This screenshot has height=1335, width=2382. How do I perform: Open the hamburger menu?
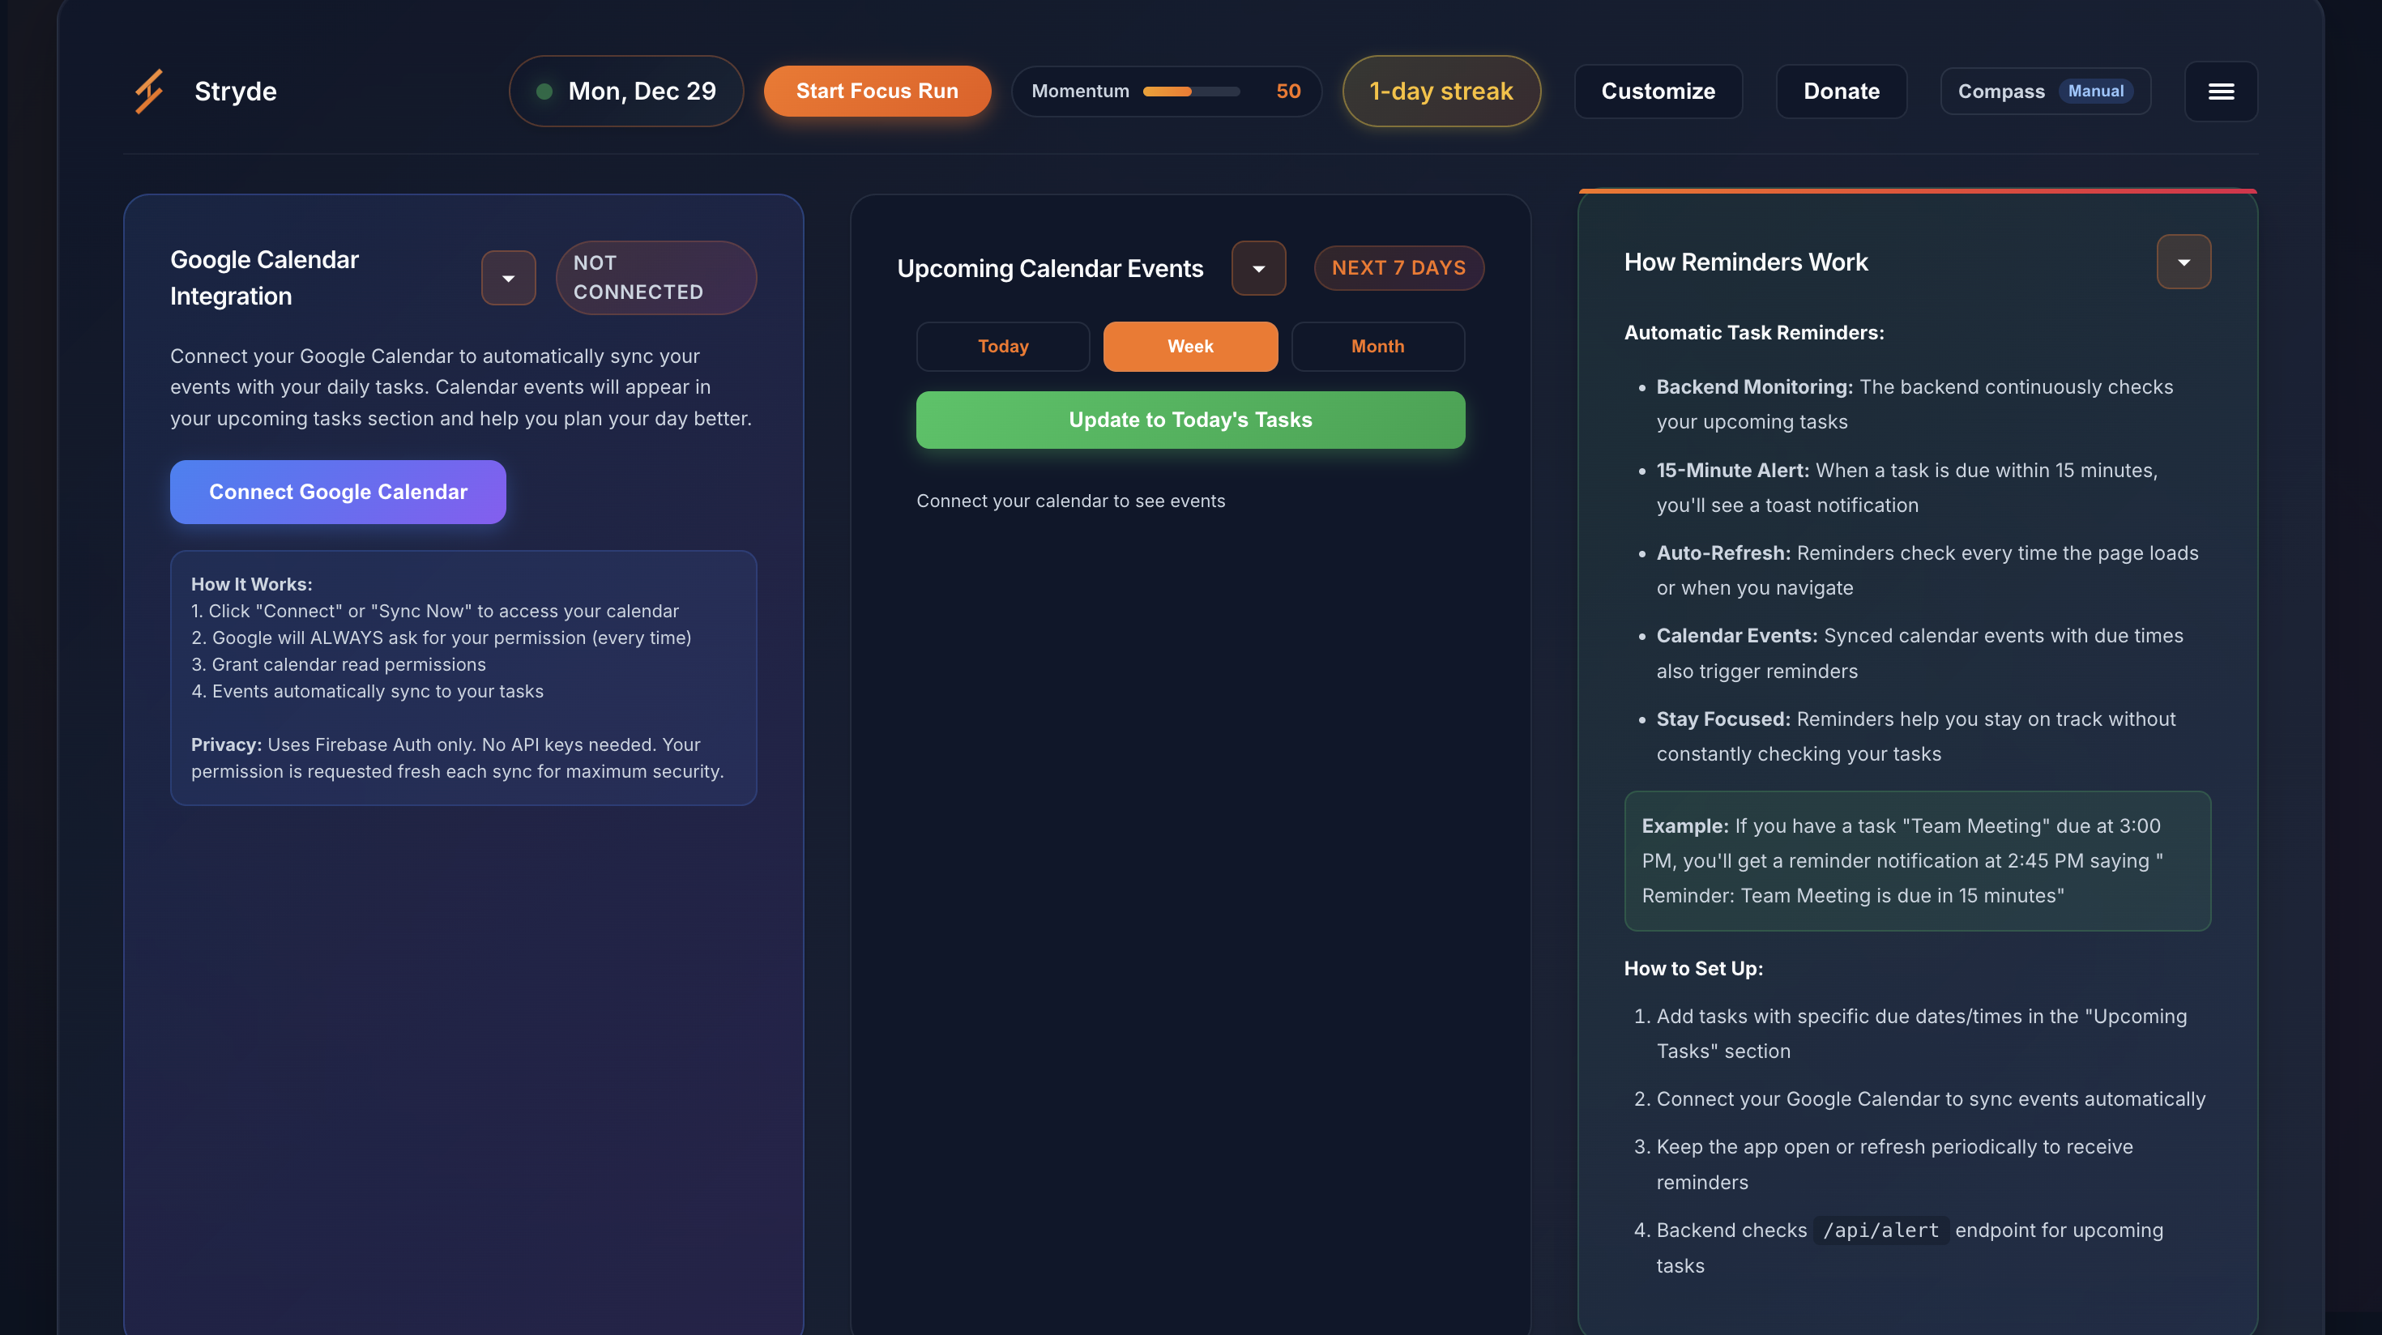coord(2221,91)
